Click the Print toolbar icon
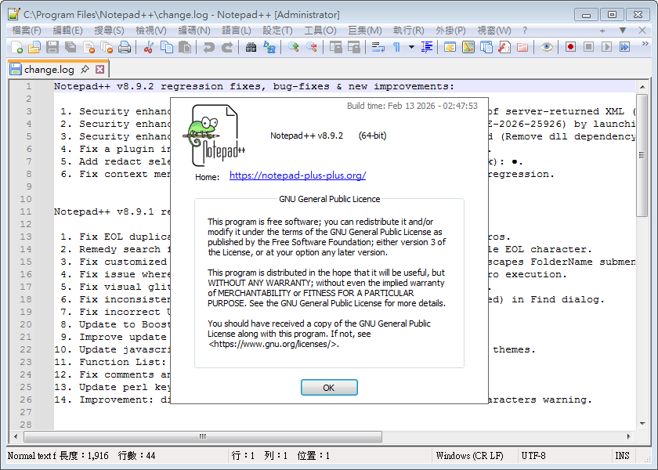 coord(125,47)
